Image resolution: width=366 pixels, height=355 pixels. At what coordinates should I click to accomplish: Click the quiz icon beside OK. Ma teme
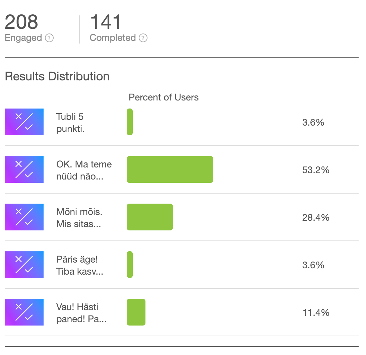tap(24, 169)
